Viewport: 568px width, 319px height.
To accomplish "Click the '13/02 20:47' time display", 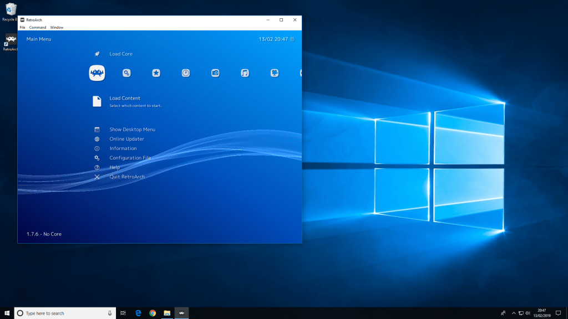I will (273, 39).
